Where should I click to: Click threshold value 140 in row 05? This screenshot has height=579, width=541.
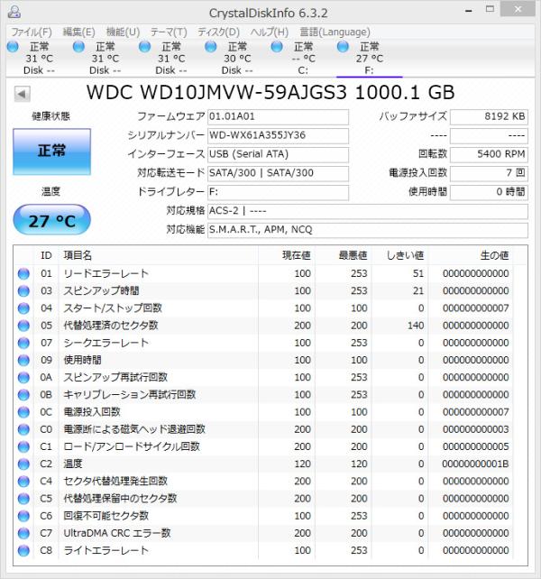pos(416,326)
